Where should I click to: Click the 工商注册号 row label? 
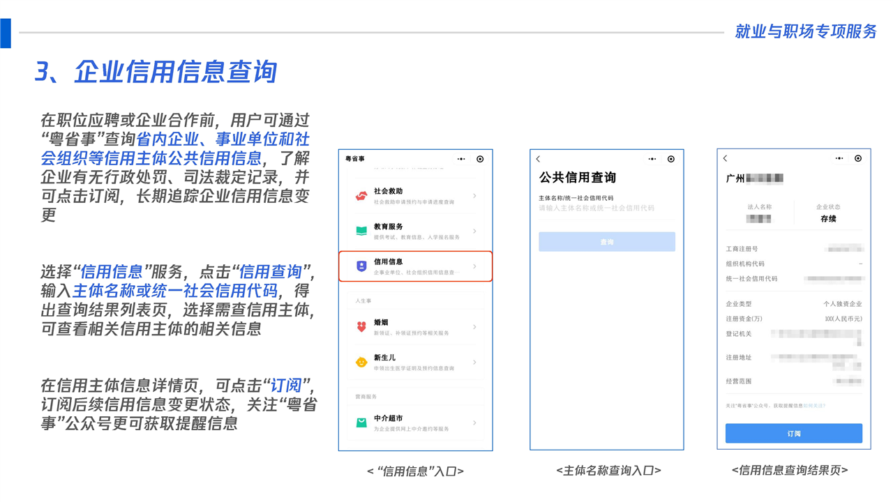(x=742, y=248)
